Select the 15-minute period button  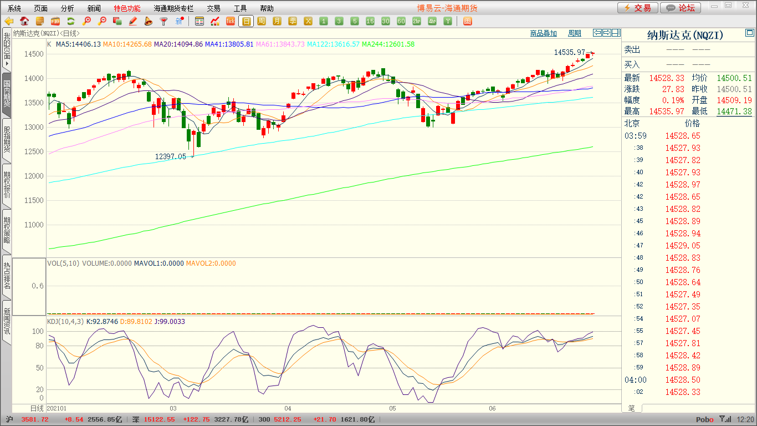coord(370,22)
